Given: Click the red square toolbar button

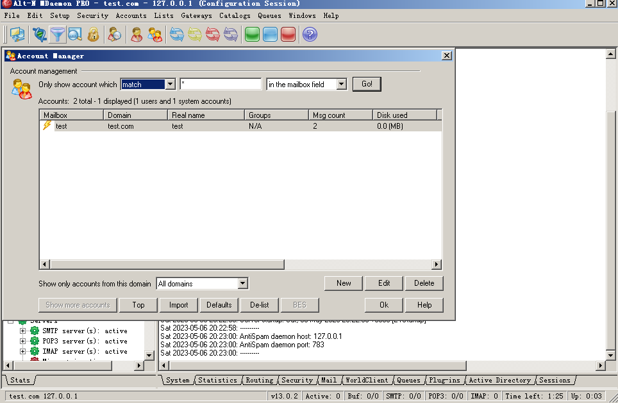Looking at the screenshot, I should [x=288, y=34].
